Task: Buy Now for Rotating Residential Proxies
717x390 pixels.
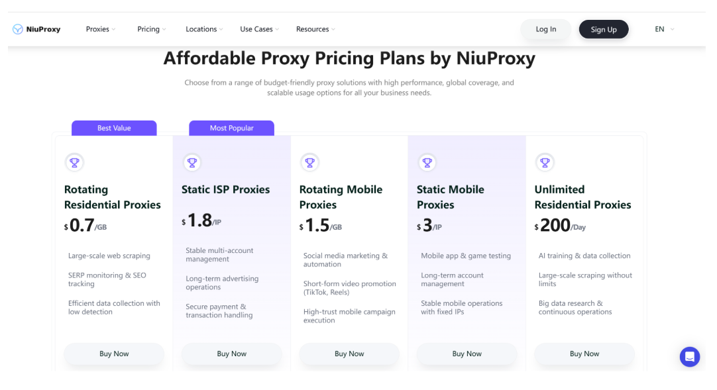Action: tap(114, 354)
